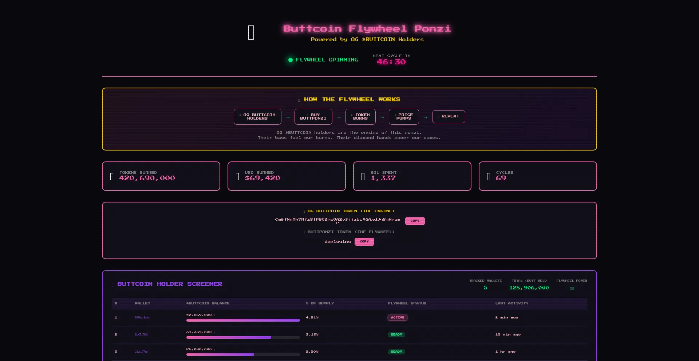Image resolution: width=699 pixels, height=361 pixels.
Task: Click the How The Flywheel Works header icon
Action: pos(299,99)
